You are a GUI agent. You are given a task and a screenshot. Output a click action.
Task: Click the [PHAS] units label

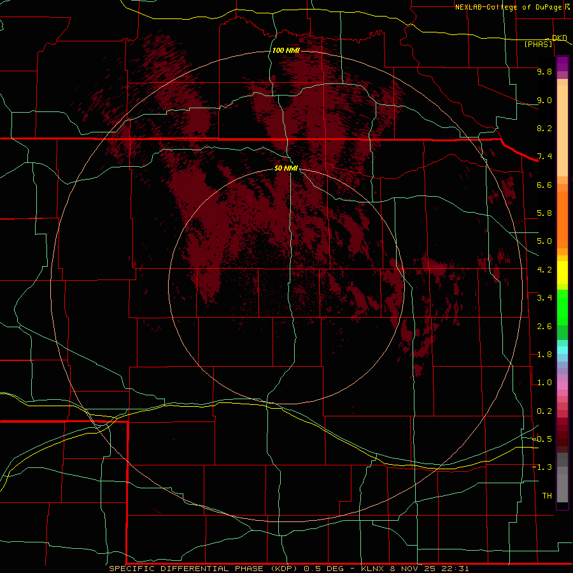[538, 45]
